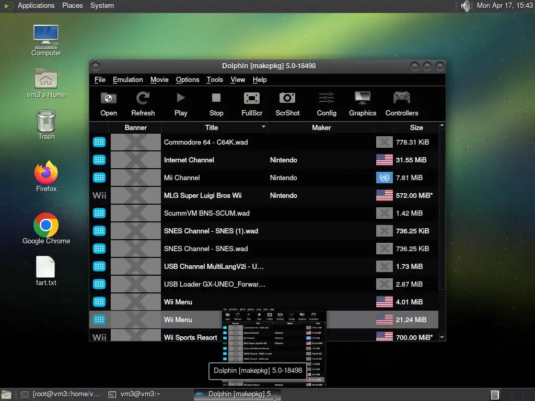Click the US flag for Internet Channel
The image size is (535, 401).
[384, 160]
